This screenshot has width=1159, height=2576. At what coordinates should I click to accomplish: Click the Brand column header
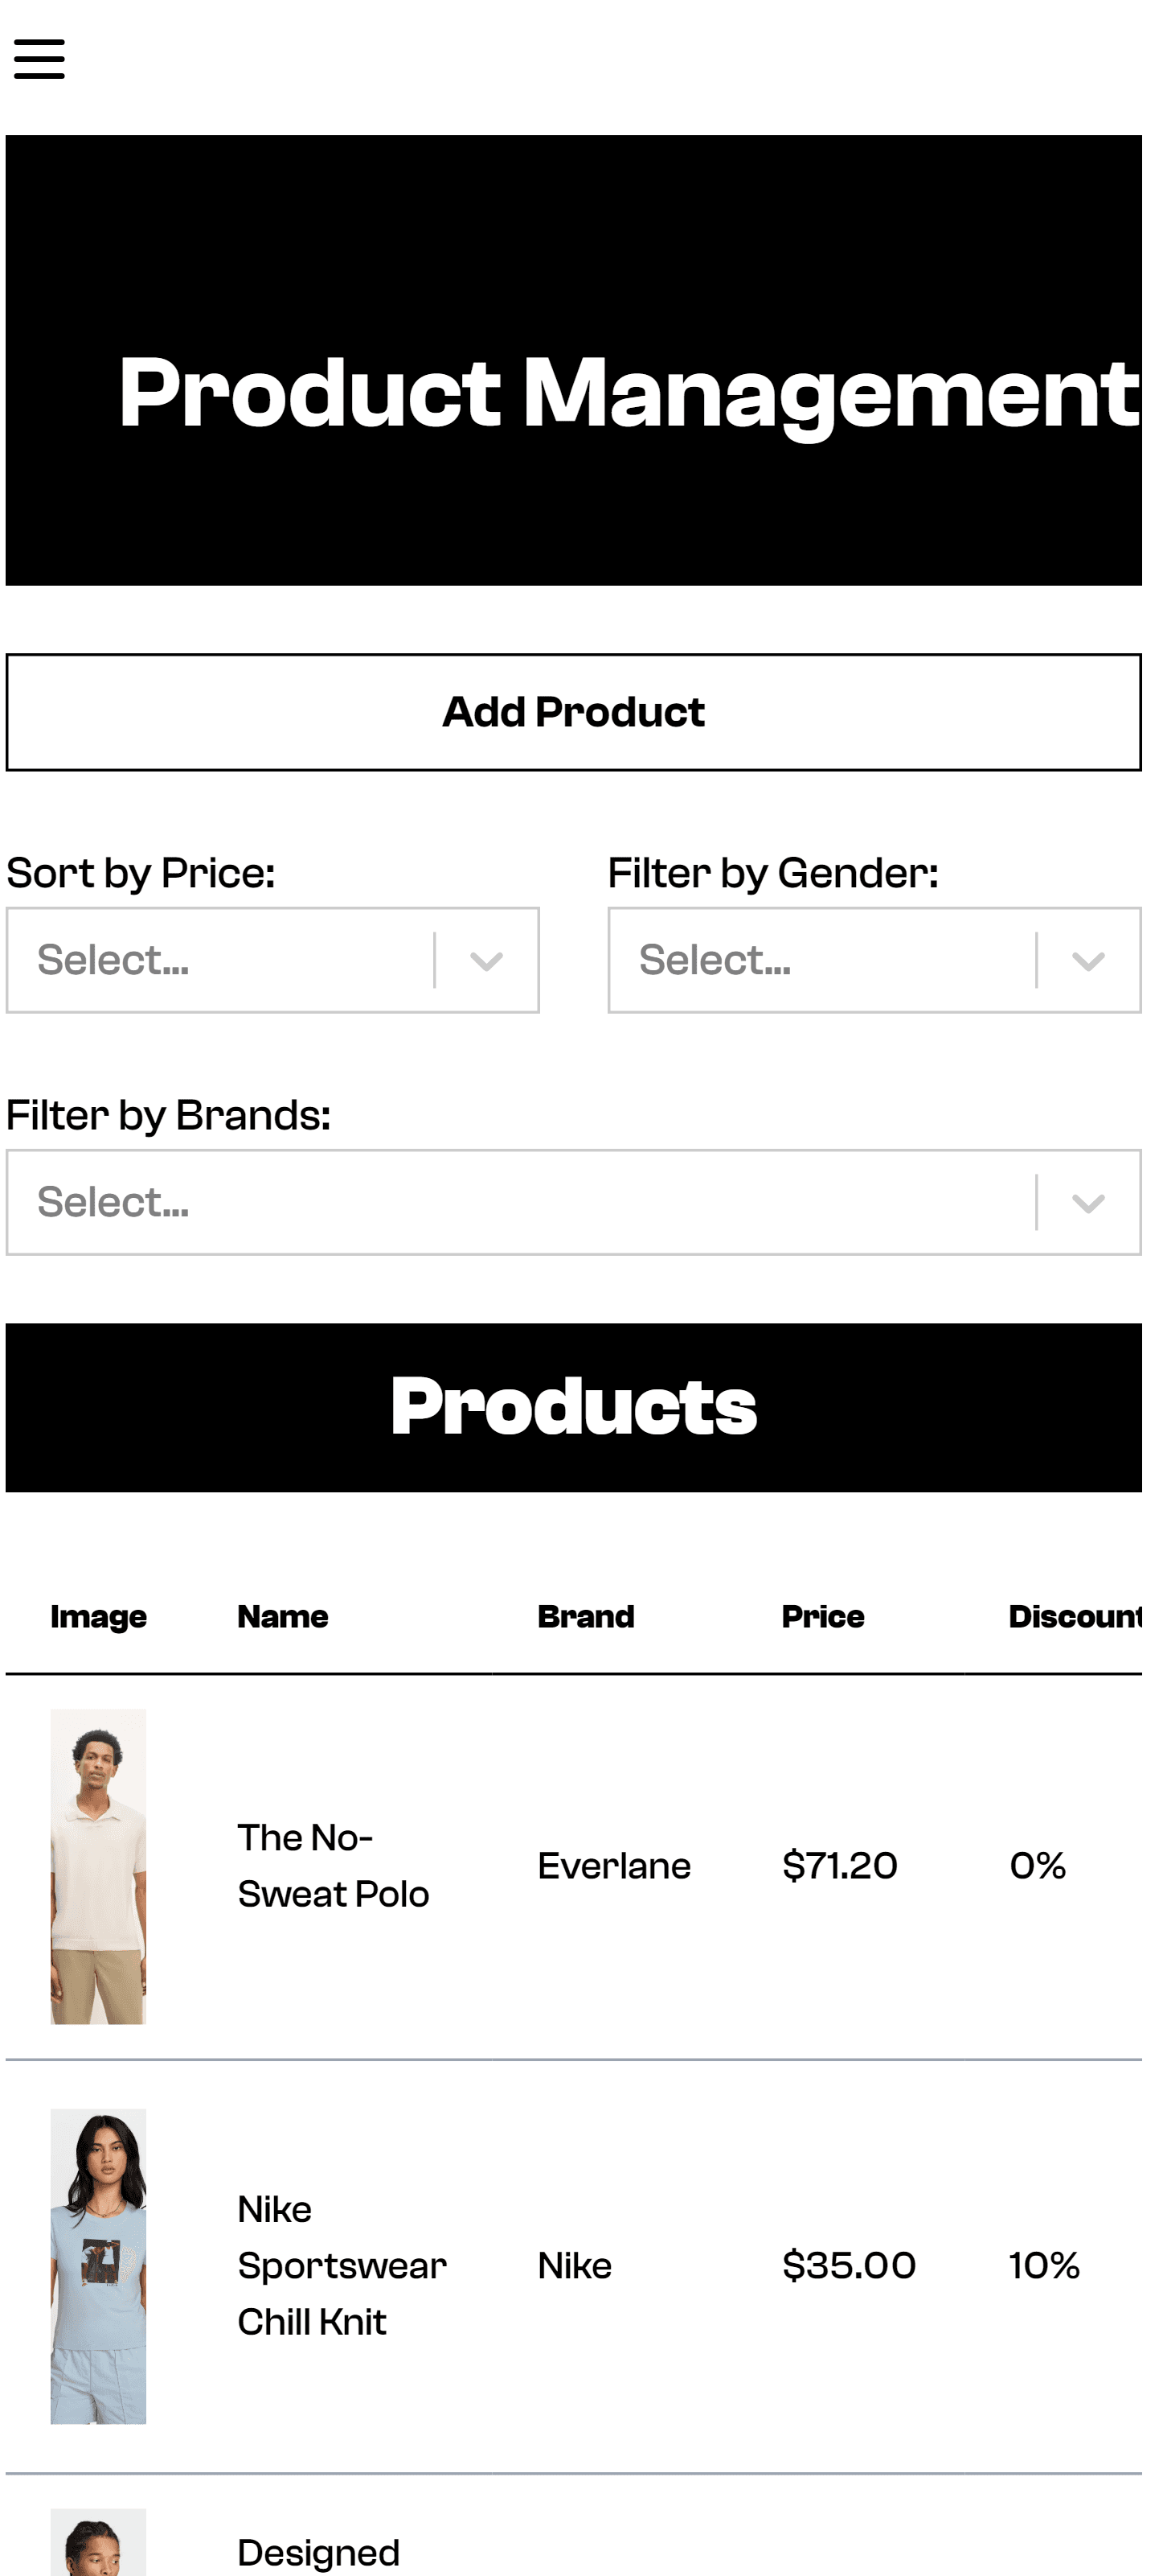pos(585,1617)
